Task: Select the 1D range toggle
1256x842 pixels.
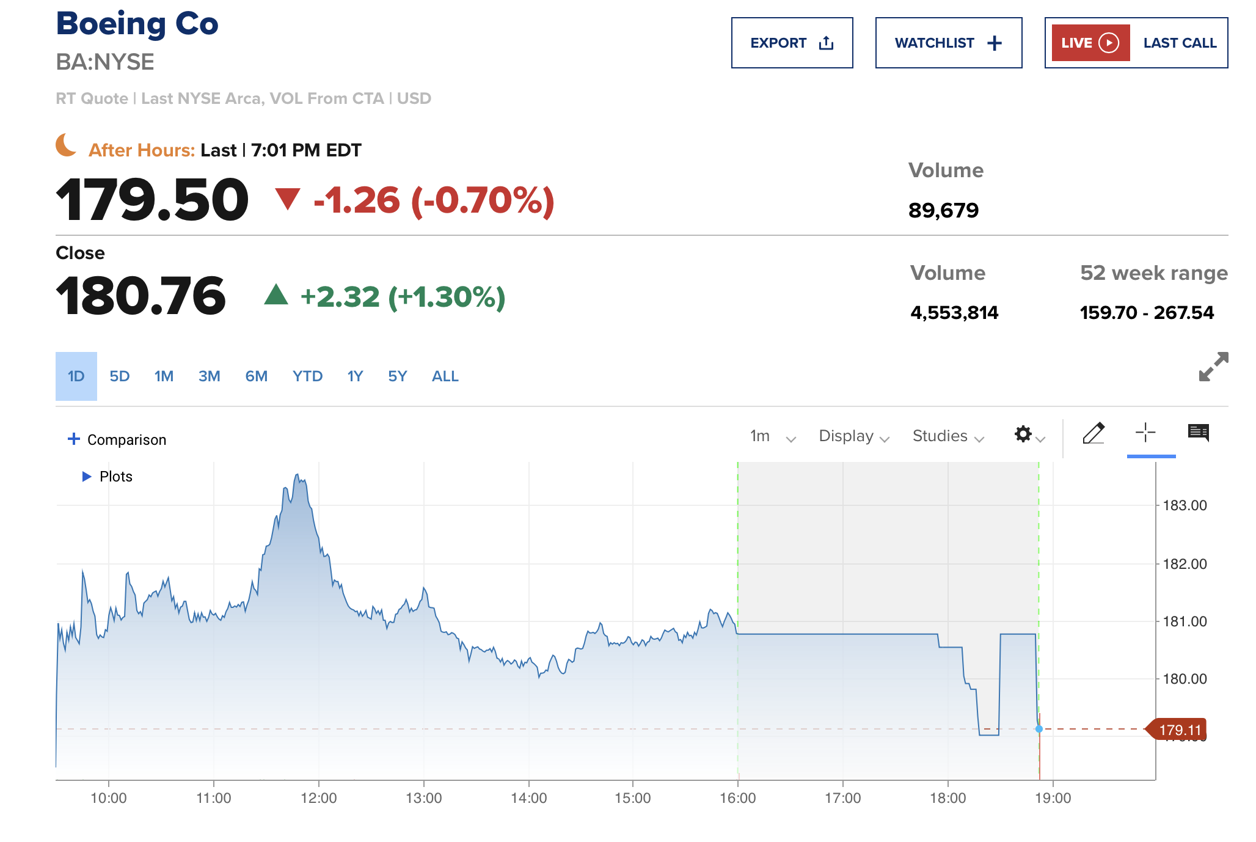Action: coord(76,376)
